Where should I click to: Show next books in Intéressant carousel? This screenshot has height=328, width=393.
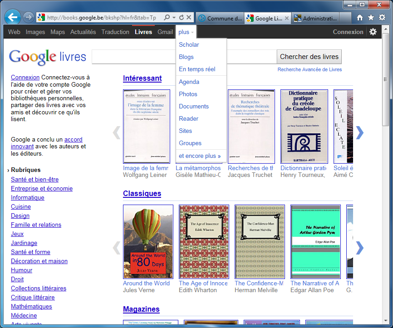click(x=359, y=132)
